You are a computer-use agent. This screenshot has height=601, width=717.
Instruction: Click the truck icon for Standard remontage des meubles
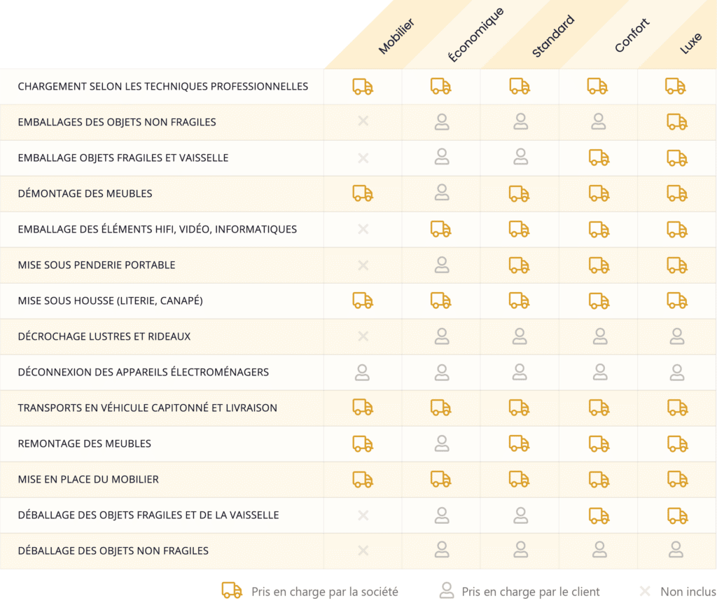click(520, 443)
